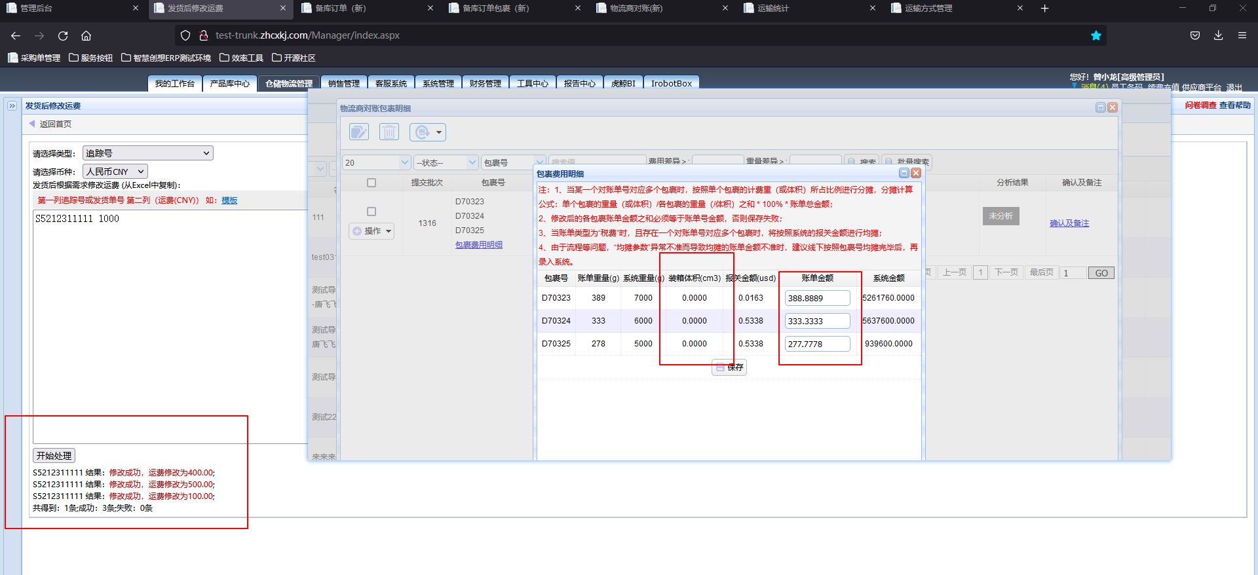Tick the checkbox for batch 1316 row
The height and width of the screenshot is (575, 1258).
pyautogui.click(x=372, y=212)
